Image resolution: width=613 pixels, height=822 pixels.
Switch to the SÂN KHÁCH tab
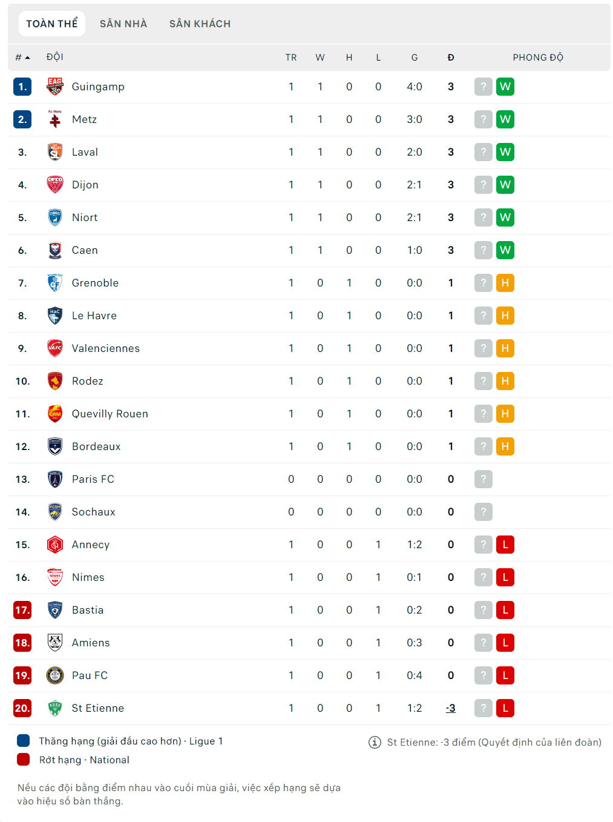(x=200, y=24)
